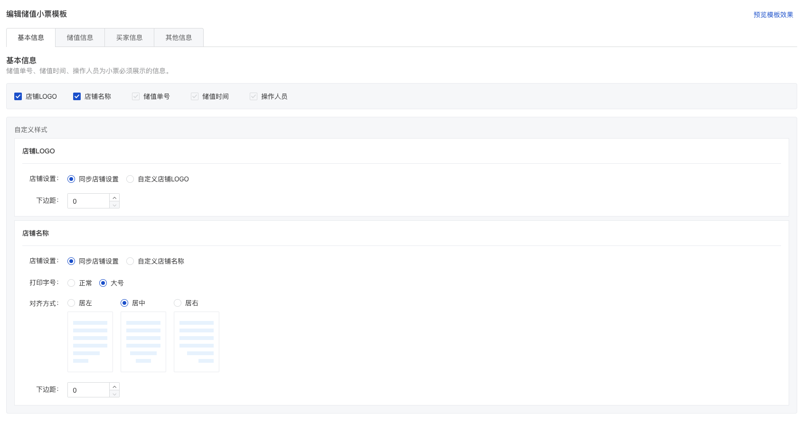Increase 店铺名称 下边距 with up arrow

coord(114,386)
